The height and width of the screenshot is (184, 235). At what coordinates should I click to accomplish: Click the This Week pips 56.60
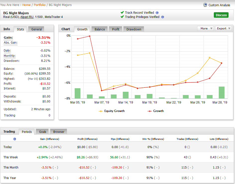coord(114,157)
